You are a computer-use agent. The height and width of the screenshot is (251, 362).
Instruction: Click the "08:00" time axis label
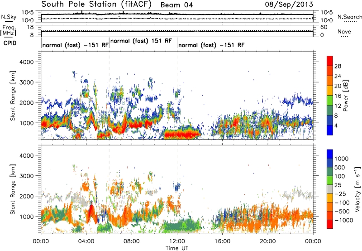(x=132, y=241)
